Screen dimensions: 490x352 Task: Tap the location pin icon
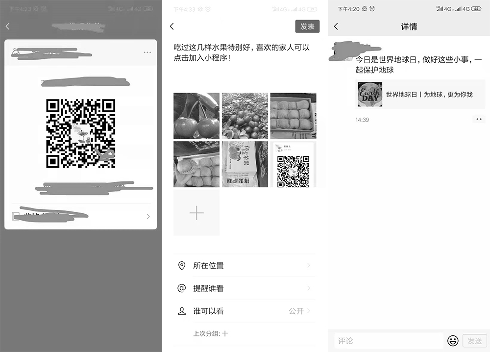pyautogui.click(x=182, y=265)
